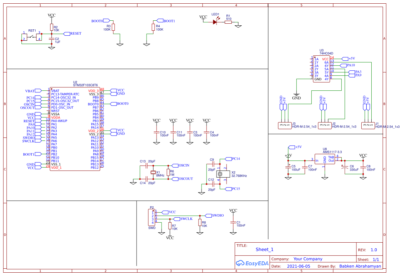
Task: Click the EasyEDA logo in title block
Action: click(252, 263)
